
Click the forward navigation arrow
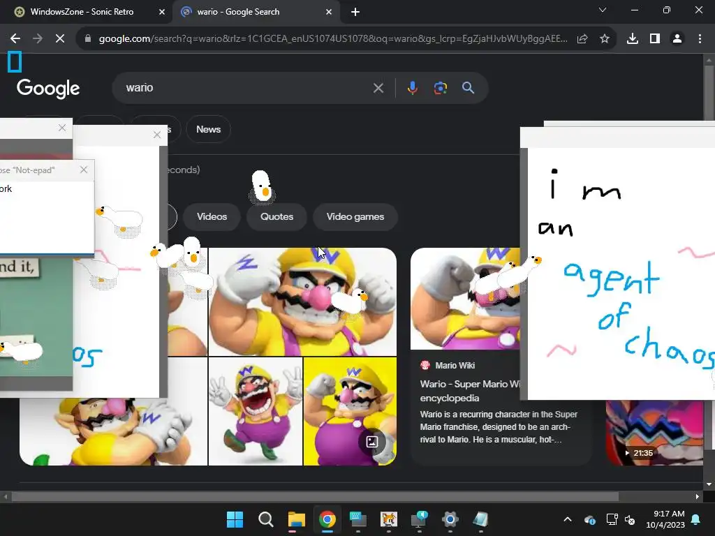click(x=38, y=39)
